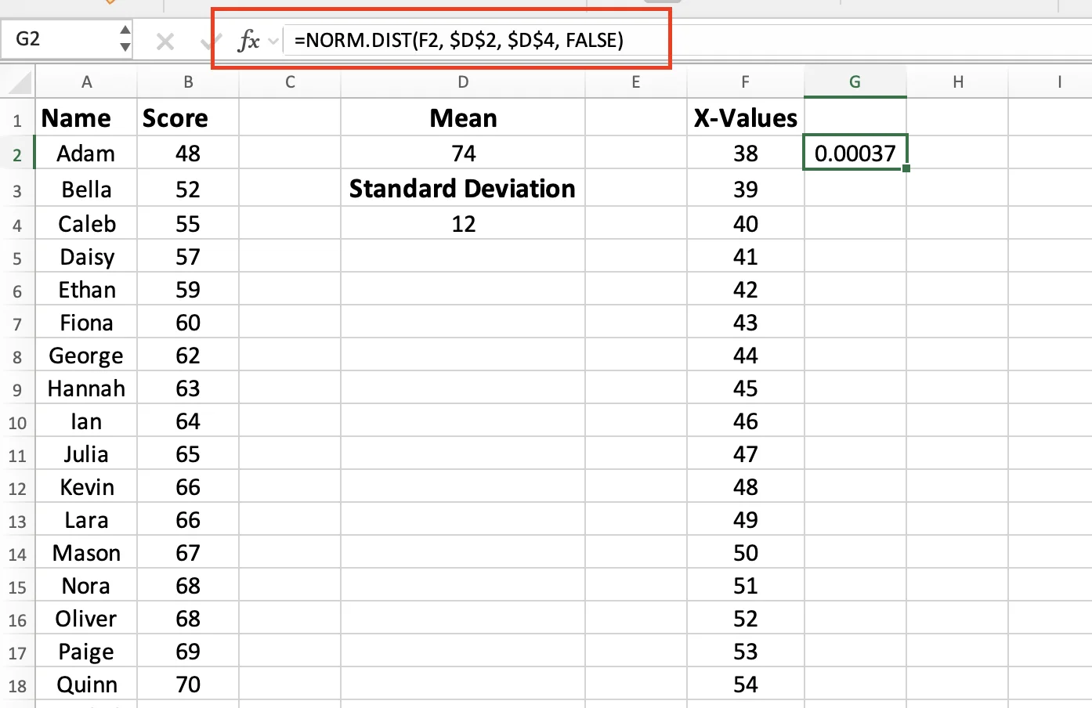
Task: Click inside the NORM.DIST formula text
Action: point(459,40)
